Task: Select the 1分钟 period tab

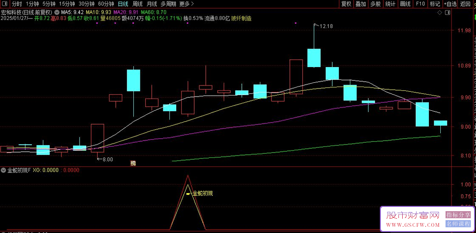Action: tap(32, 4)
